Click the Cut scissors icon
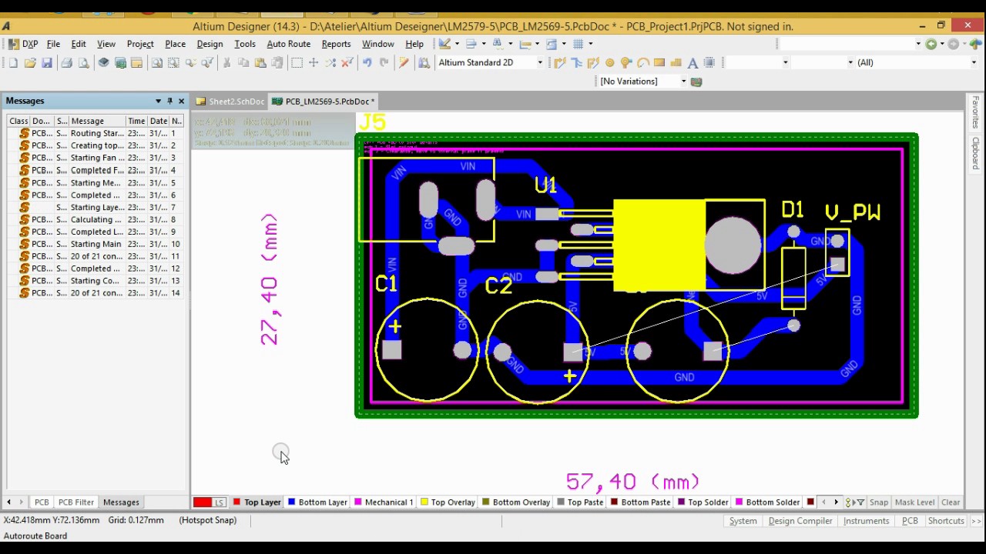The height and width of the screenshot is (554, 986). (x=226, y=62)
